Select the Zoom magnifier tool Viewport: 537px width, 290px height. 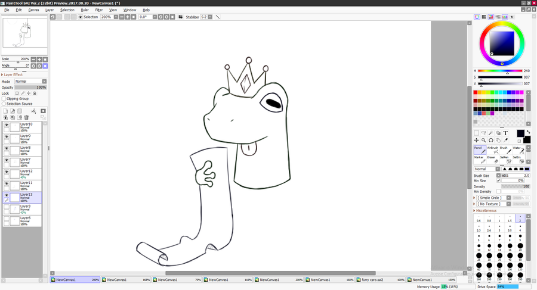483,140
